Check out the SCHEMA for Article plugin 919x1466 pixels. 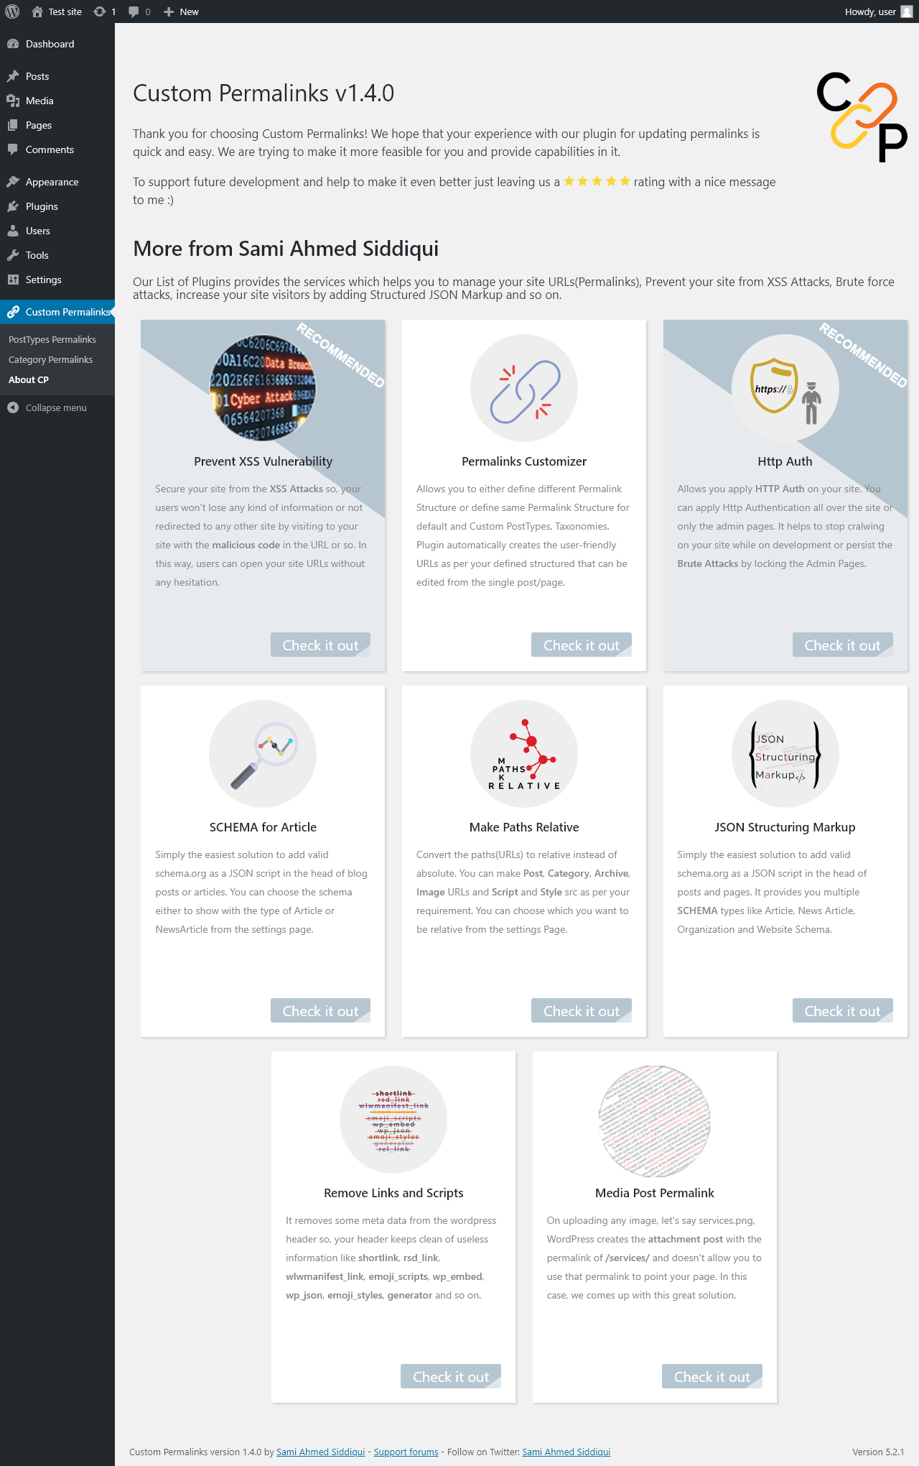click(320, 1010)
